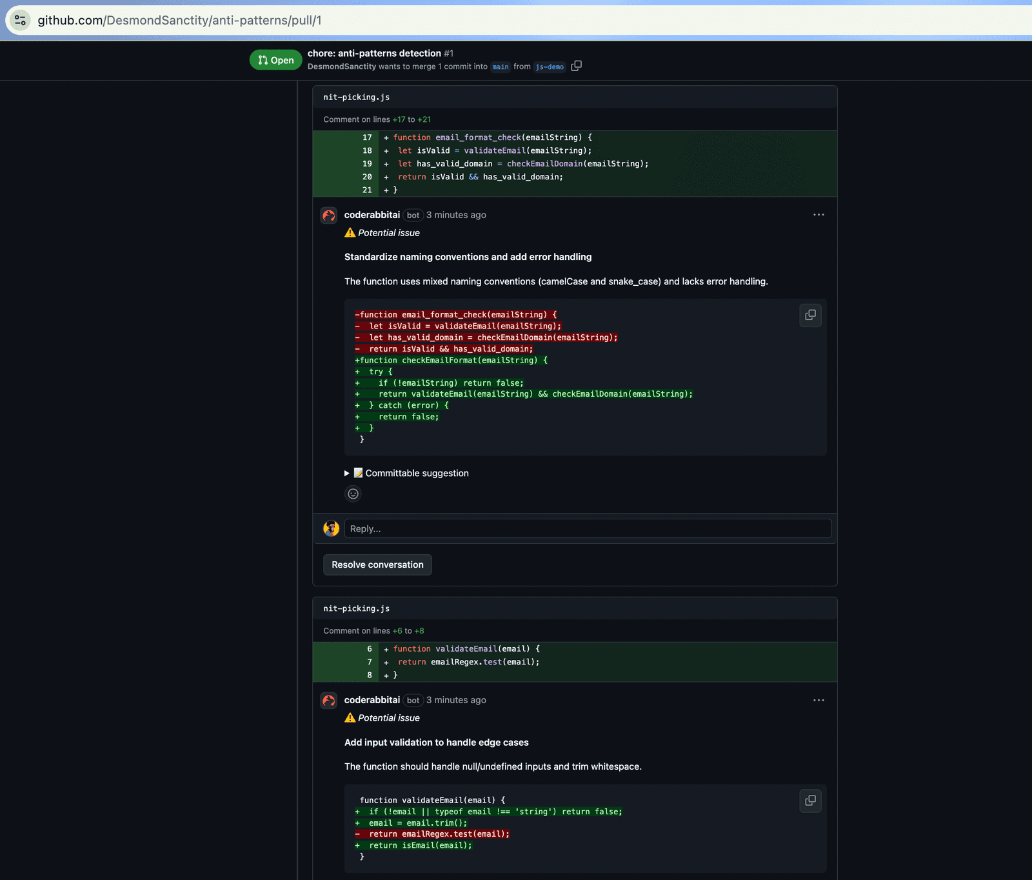Copy the validateEmail suggestion code
This screenshot has width=1032, height=880.
click(810, 801)
